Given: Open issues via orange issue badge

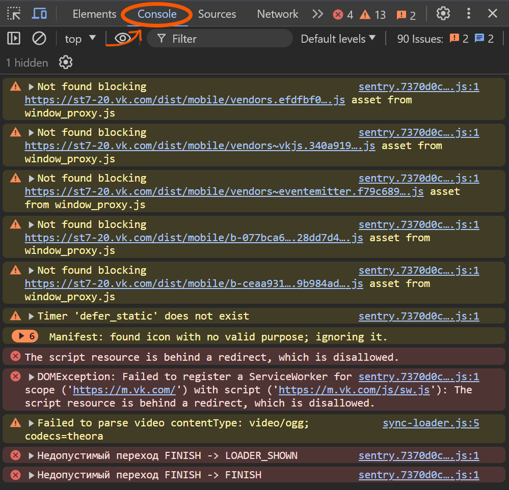Looking at the screenshot, I should 406,15.
